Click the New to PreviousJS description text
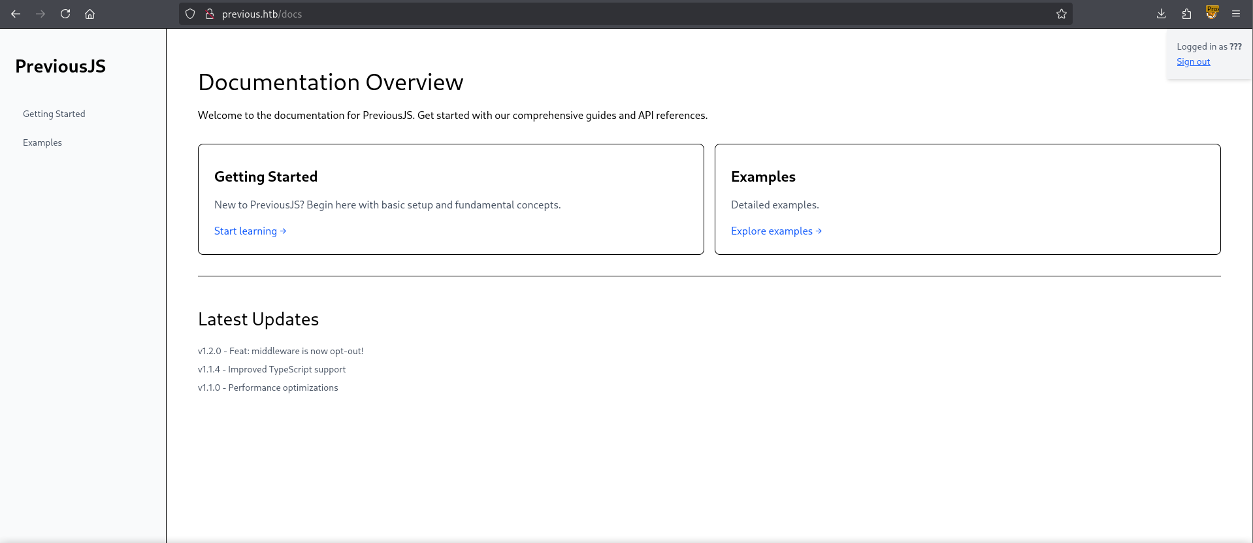The height and width of the screenshot is (543, 1253). (x=387, y=205)
